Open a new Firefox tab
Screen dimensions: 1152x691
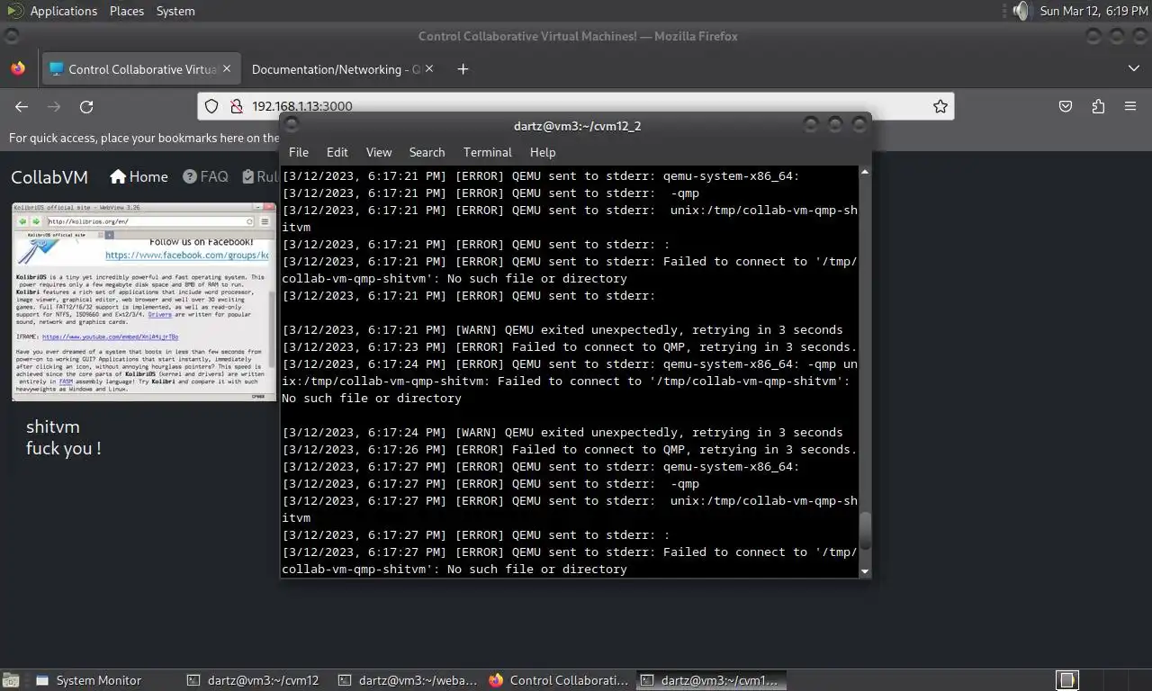pos(463,69)
